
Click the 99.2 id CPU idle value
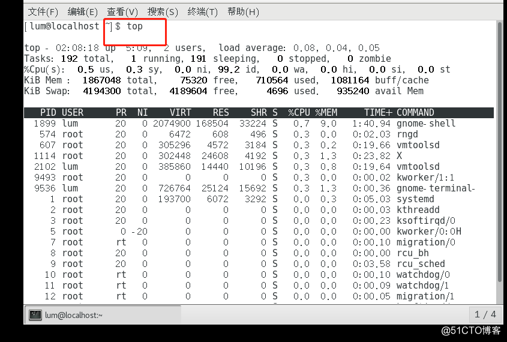(229, 70)
